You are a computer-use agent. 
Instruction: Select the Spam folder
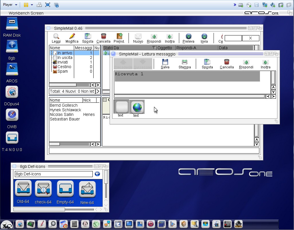(62, 71)
